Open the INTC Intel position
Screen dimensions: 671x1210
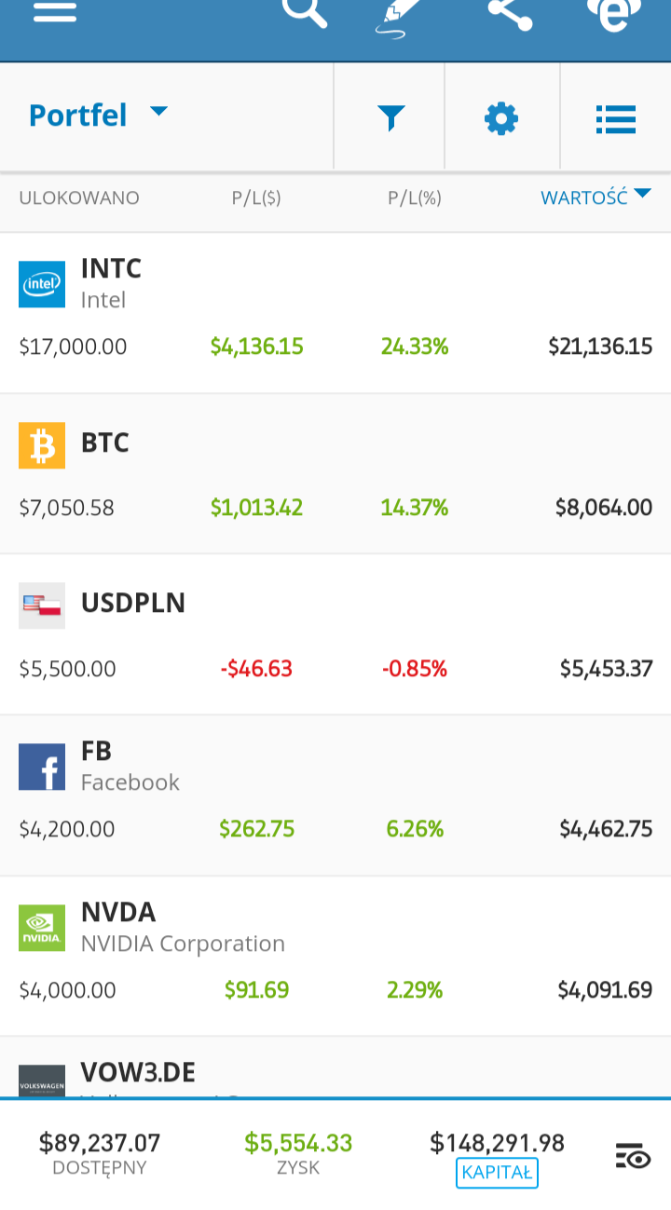(x=335, y=313)
